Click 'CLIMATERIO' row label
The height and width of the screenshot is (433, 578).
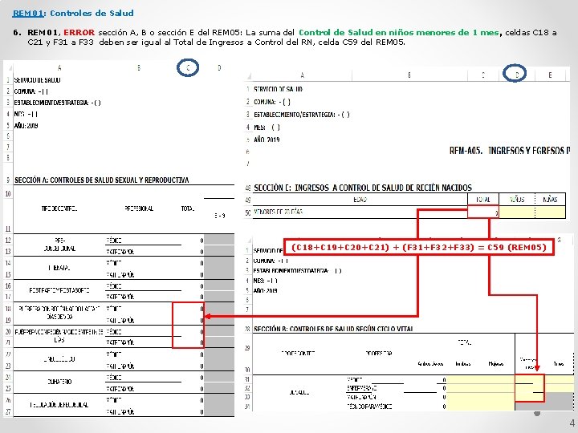tap(59, 382)
